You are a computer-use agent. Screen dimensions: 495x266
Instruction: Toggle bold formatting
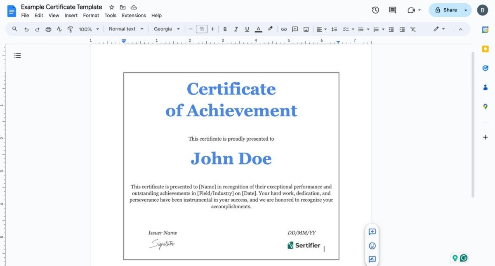click(x=225, y=29)
